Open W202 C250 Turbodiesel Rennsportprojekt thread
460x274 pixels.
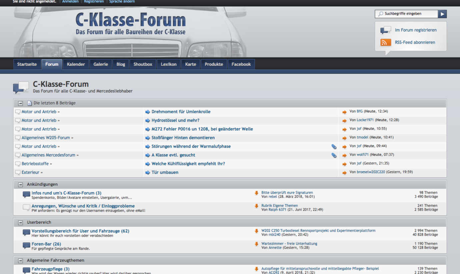(318, 231)
